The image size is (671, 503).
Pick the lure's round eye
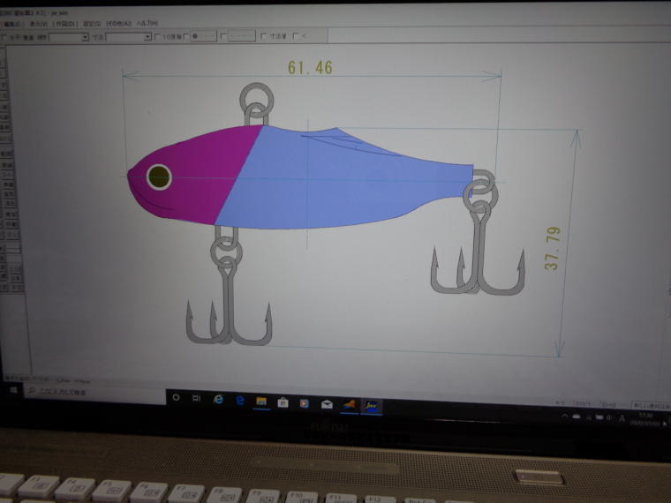[x=159, y=176]
